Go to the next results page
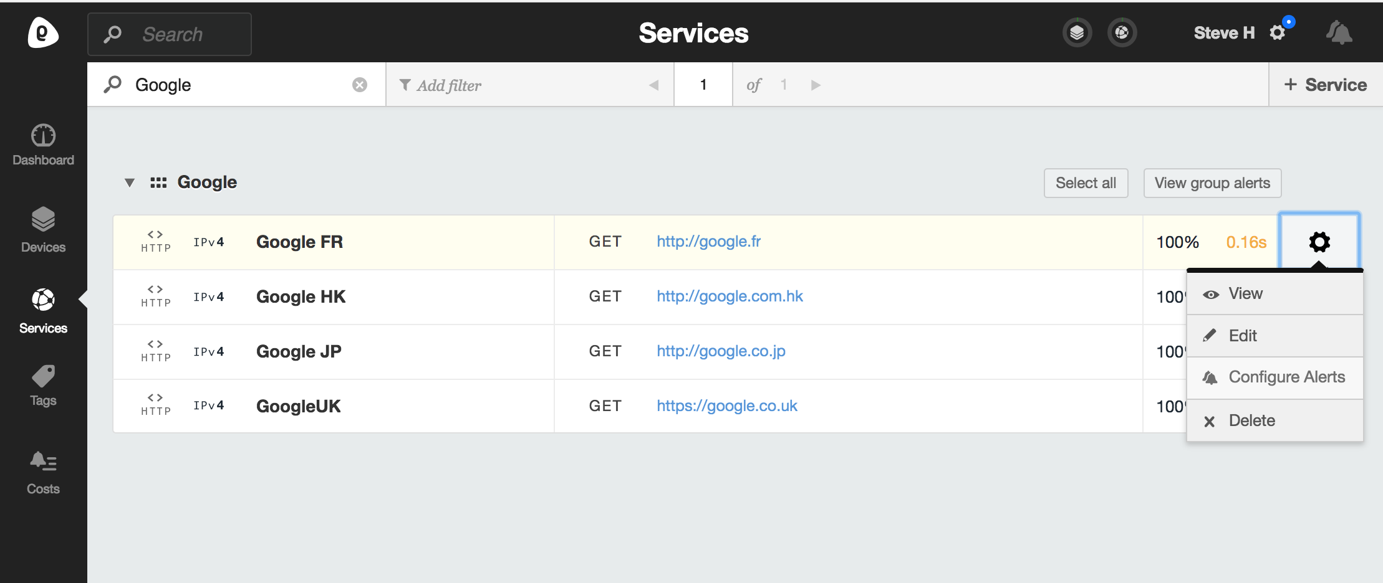Viewport: 1383px width, 583px height. coord(816,85)
